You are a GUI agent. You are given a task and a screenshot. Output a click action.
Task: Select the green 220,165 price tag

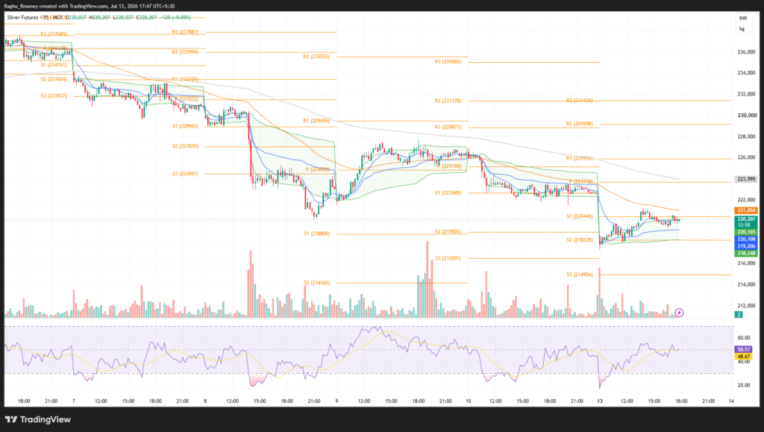pyautogui.click(x=746, y=232)
